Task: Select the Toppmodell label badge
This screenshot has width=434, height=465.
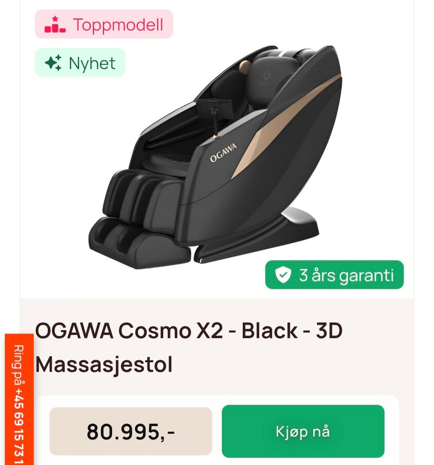Action: [104, 24]
